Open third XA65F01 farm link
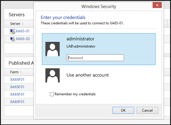Viewport: 171px width, 125px height. (17, 94)
